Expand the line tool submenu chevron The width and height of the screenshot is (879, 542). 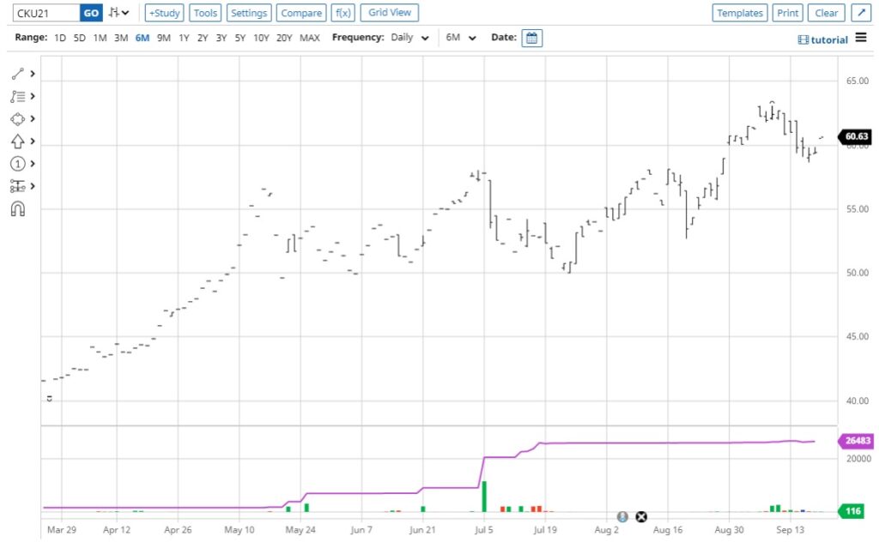[x=33, y=74]
